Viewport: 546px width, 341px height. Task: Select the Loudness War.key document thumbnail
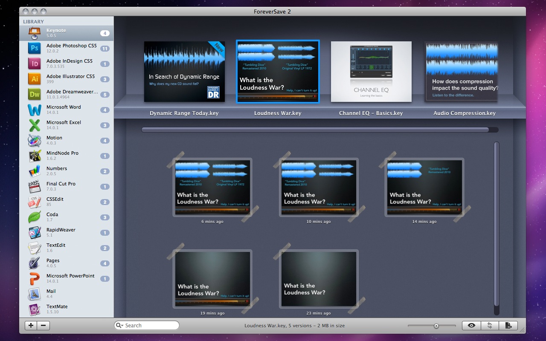click(278, 72)
